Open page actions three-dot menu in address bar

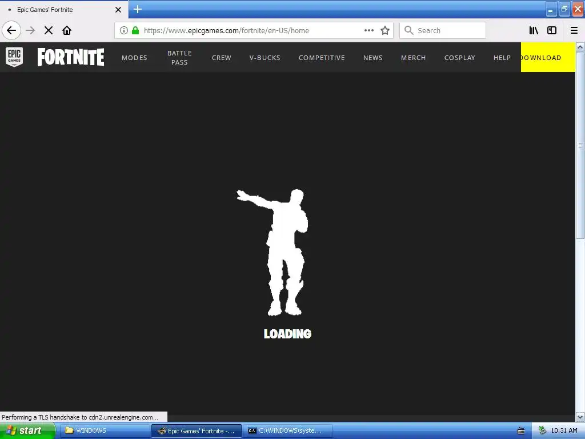(x=369, y=30)
